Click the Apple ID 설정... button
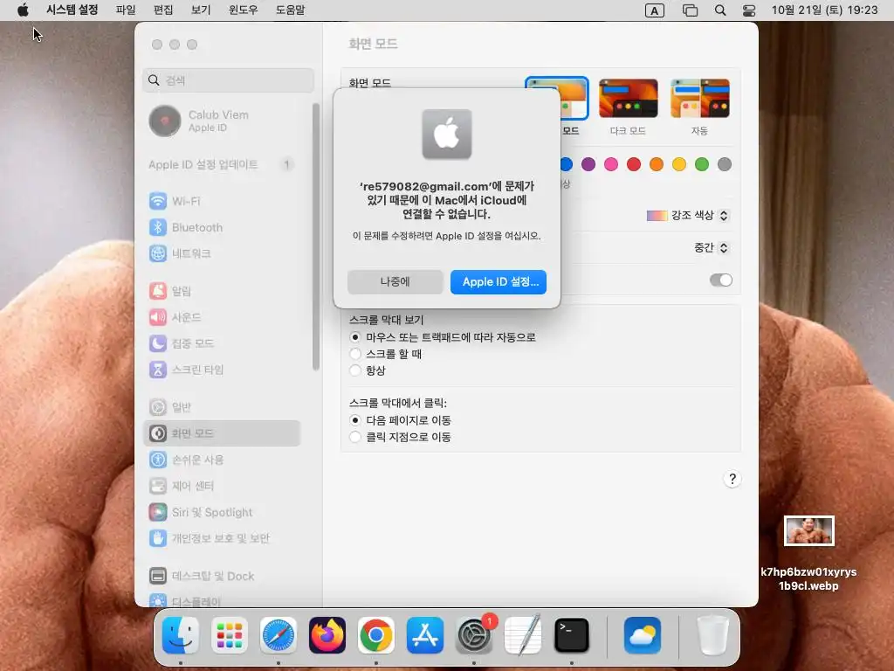 point(499,282)
